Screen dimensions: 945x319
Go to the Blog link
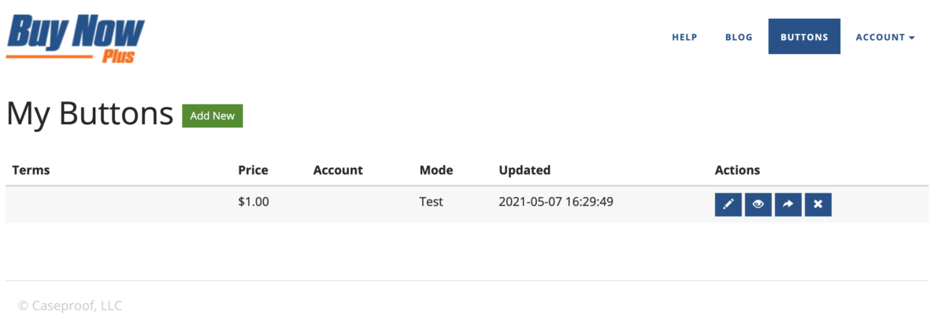pos(739,37)
